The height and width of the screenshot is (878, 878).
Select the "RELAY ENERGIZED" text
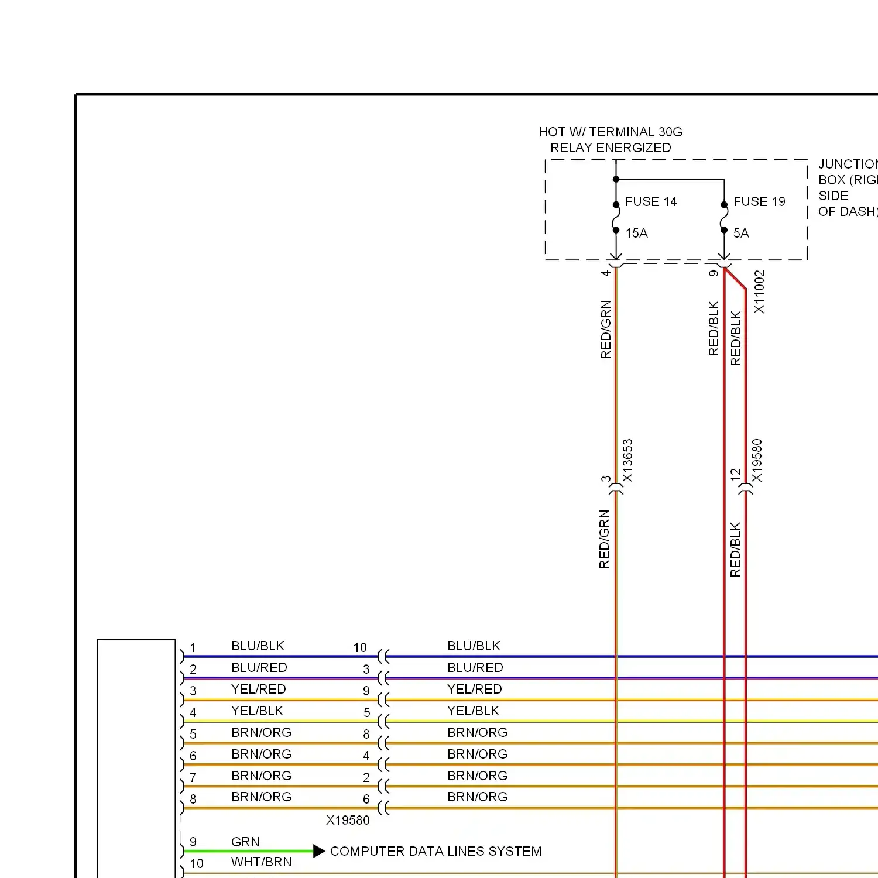(x=611, y=148)
